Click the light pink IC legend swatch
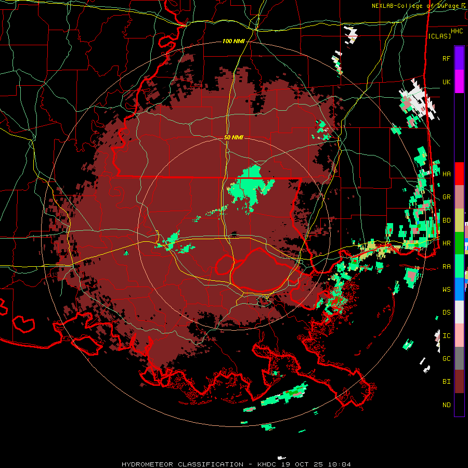The height and width of the screenshot is (468, 468). pos(459,335)
